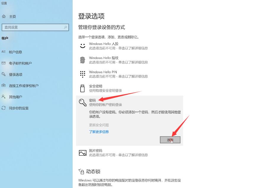The width and height of the screenshot is (258, 188).
Task: Expand the 安全密钥 sign-in option
Action: coord(130,88)
